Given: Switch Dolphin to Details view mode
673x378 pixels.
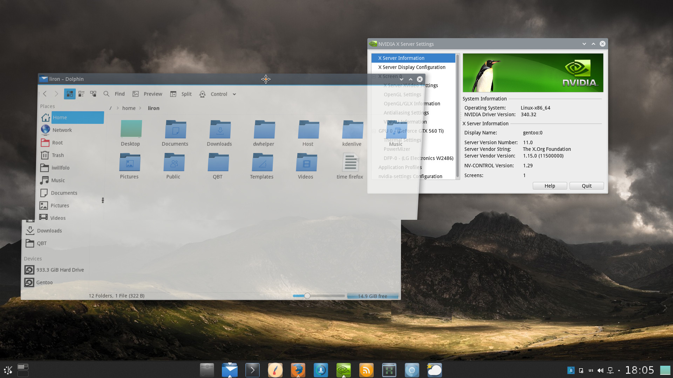Looking at the screenshot, I should tap(93, 94).
